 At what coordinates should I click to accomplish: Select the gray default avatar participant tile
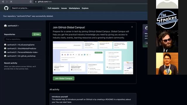tap(167, 4)
